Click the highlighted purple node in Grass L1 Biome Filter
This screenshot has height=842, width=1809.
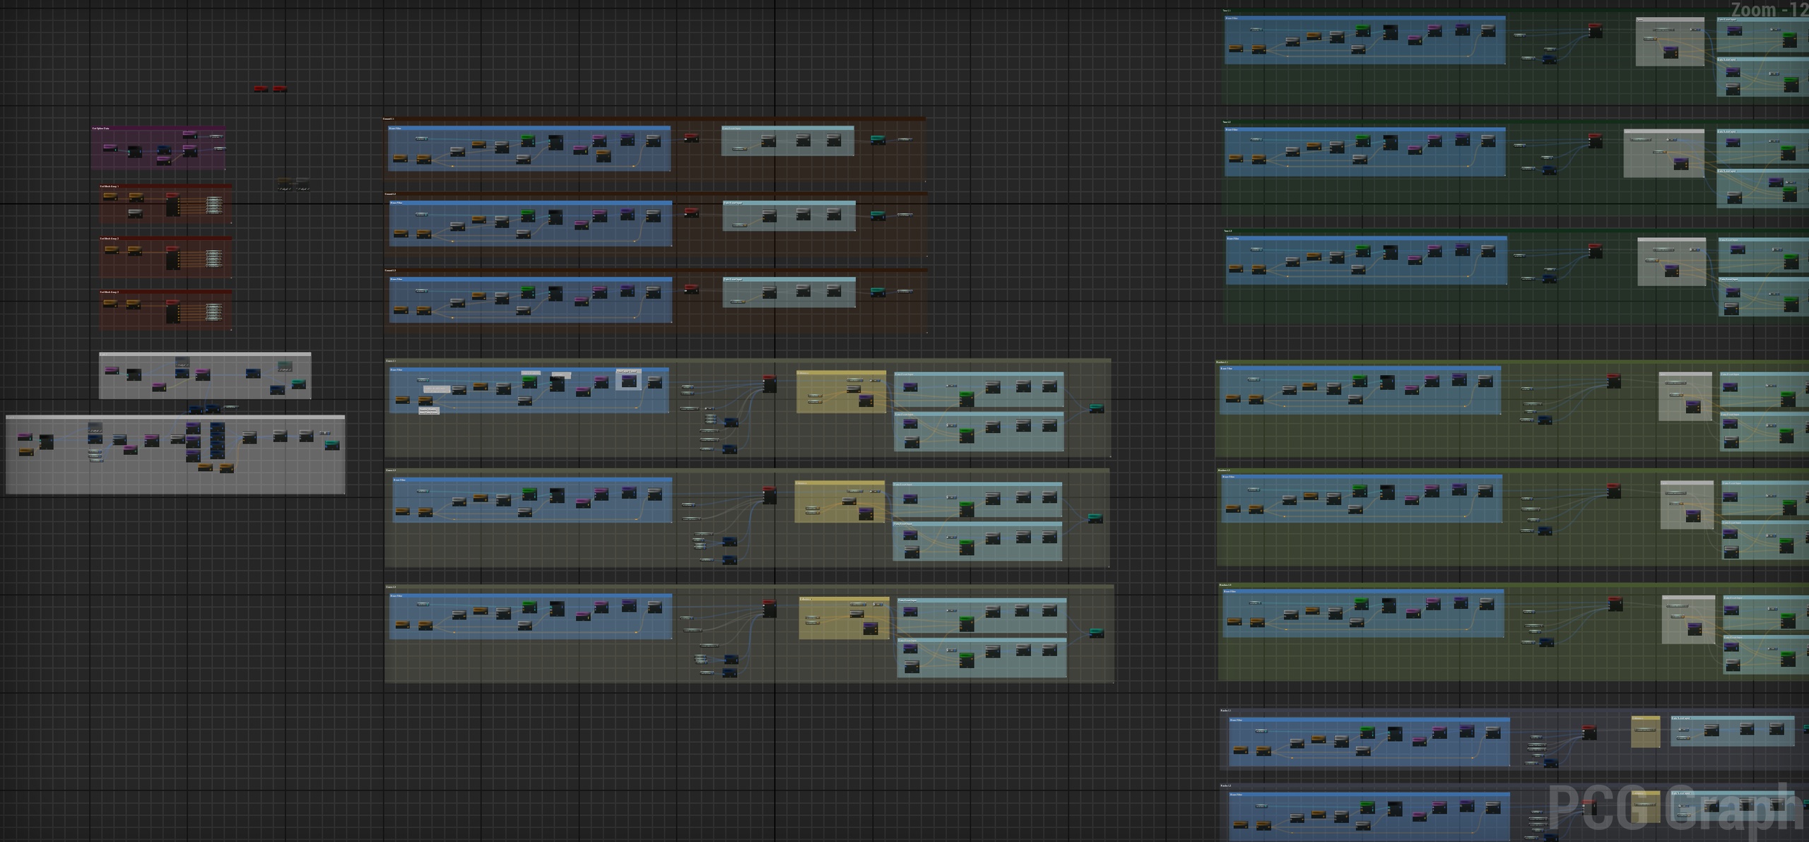(x=628, y=381)
